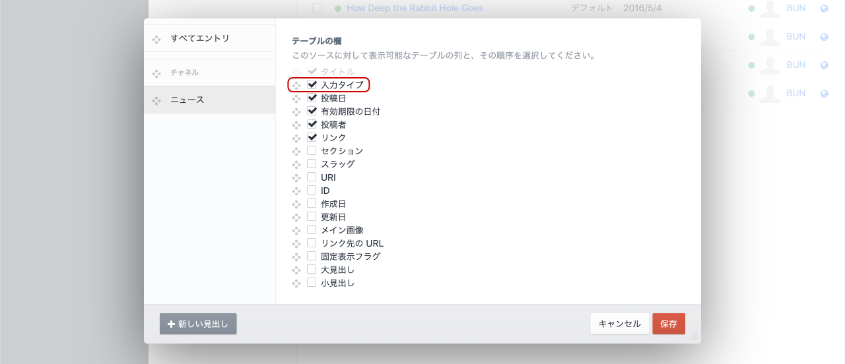Click the drag handle beside セクション
This screenshot has width=845, height=364.
[296, 152]
